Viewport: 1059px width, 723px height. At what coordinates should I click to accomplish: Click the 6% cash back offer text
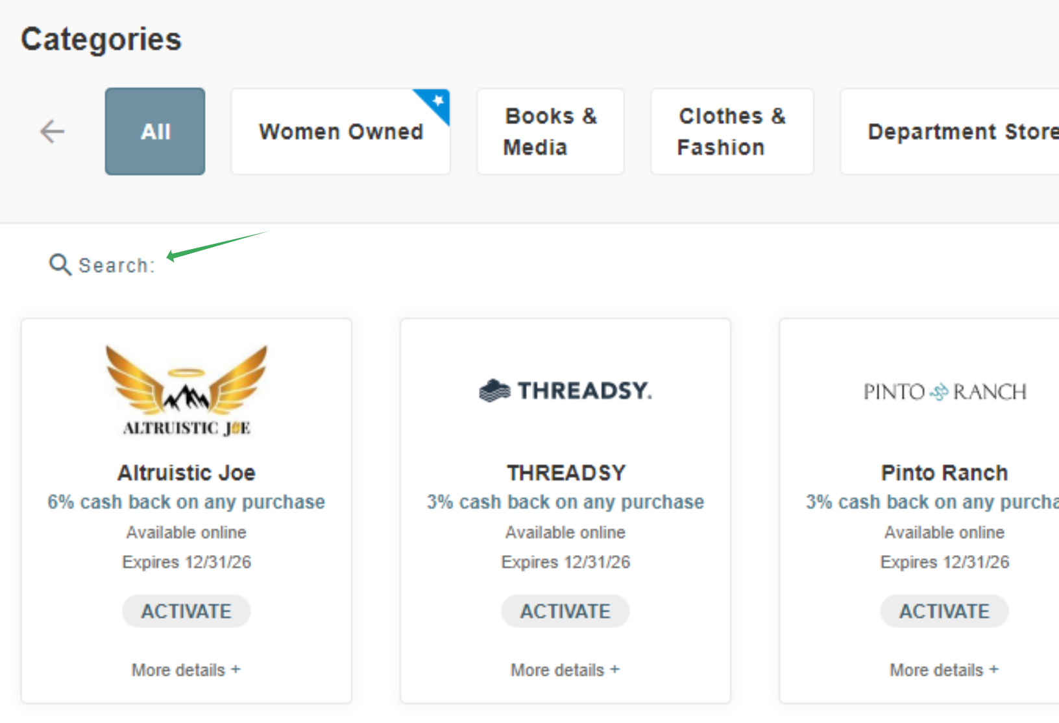(x=186, y=502)
